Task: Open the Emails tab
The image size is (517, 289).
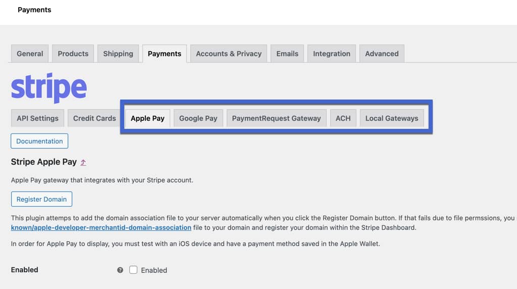Action: coord(287,54)
